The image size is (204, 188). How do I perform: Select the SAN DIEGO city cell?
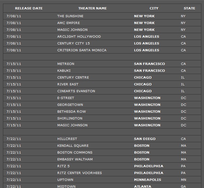145,139
